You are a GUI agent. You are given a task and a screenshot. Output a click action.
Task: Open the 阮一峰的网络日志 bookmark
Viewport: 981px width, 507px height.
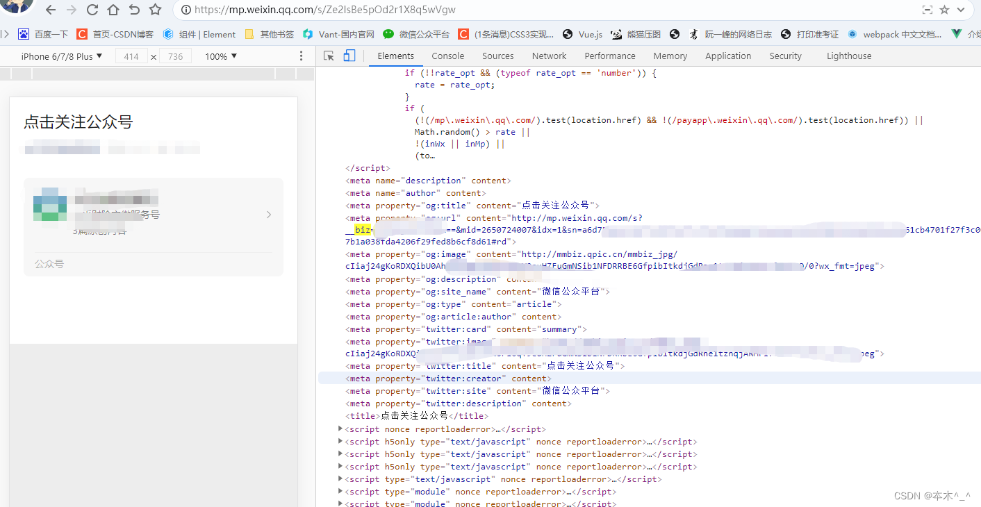[x=730, y=34]
